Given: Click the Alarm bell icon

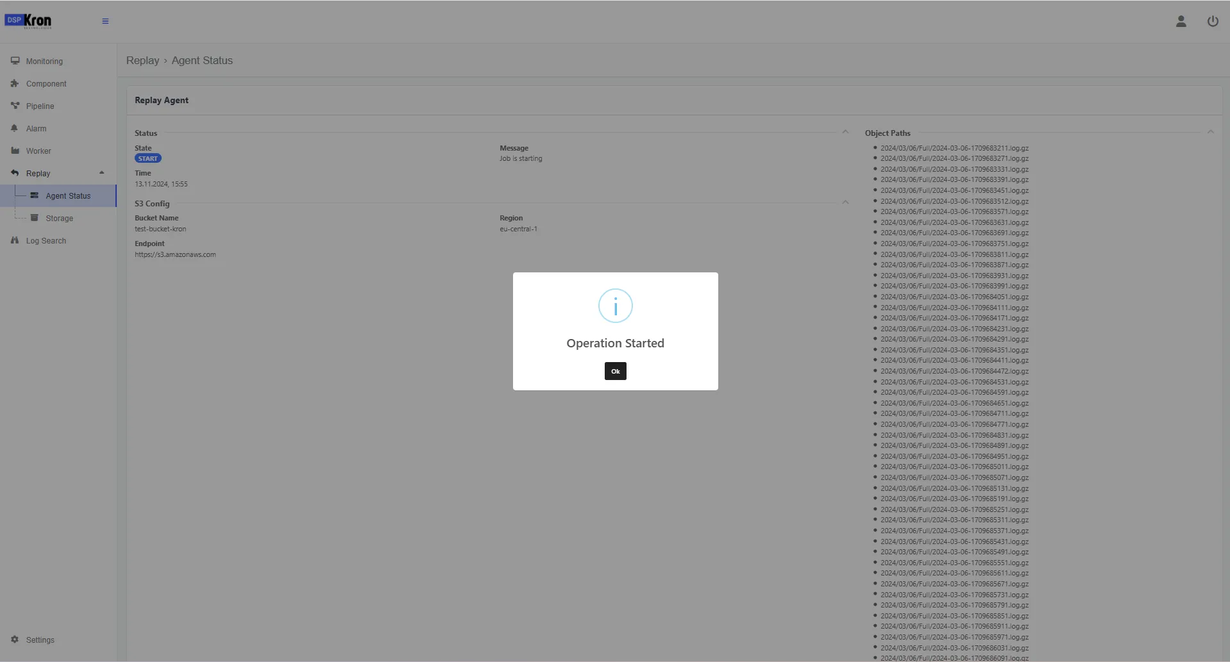Looking at the screenshot, I should pyautogui.click(x=15, y=128).
